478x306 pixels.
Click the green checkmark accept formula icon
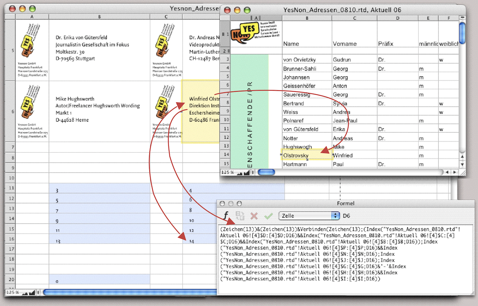(268, 216)
